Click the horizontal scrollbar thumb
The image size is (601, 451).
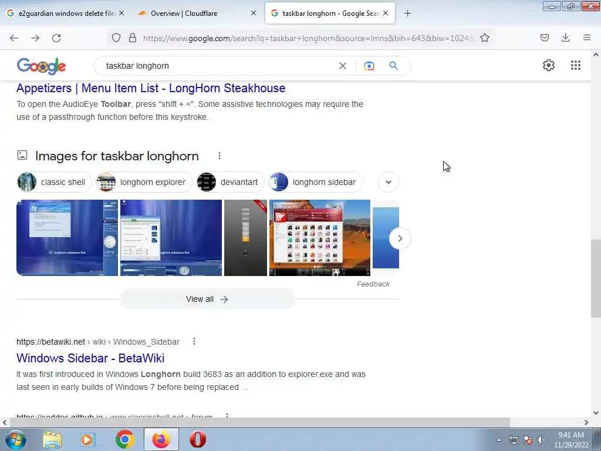259,422
